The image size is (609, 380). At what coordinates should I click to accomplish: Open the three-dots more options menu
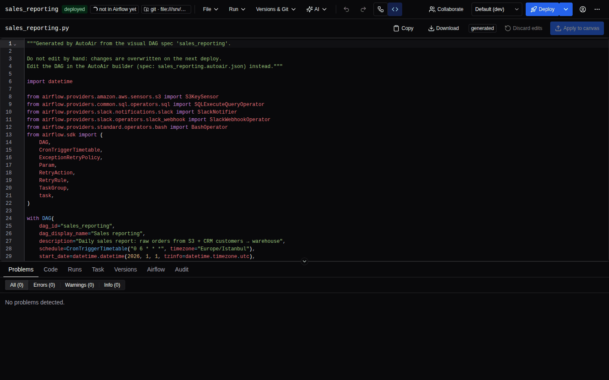[x=597, y=9]
